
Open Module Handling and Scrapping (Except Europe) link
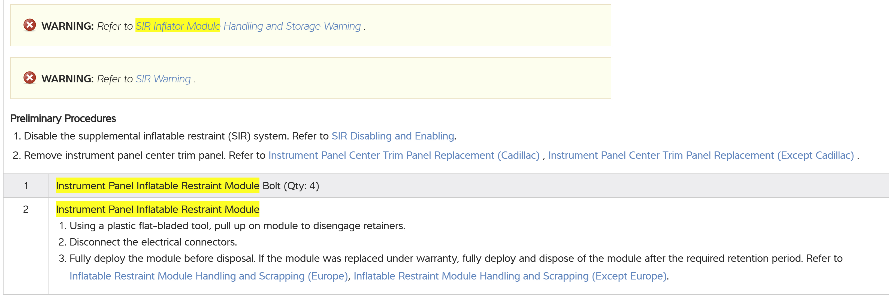(x=510, y=276)
